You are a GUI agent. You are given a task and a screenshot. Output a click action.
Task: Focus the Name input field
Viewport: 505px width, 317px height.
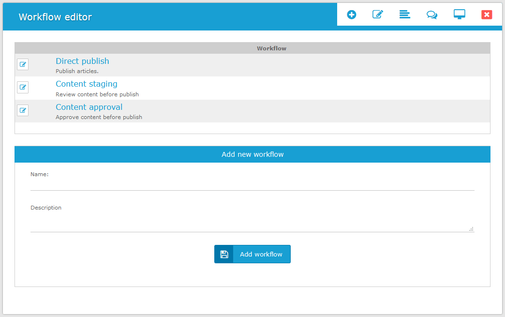[252, 184]
